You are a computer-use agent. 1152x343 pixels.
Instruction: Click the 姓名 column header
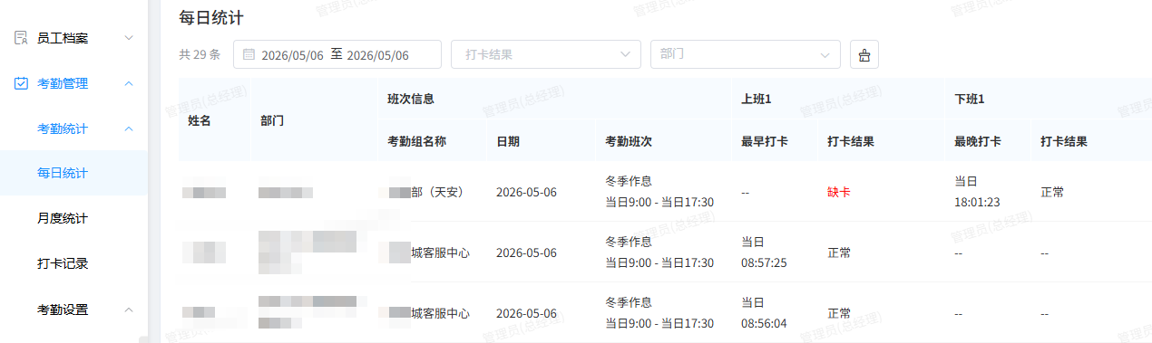(x=200, y=120)
